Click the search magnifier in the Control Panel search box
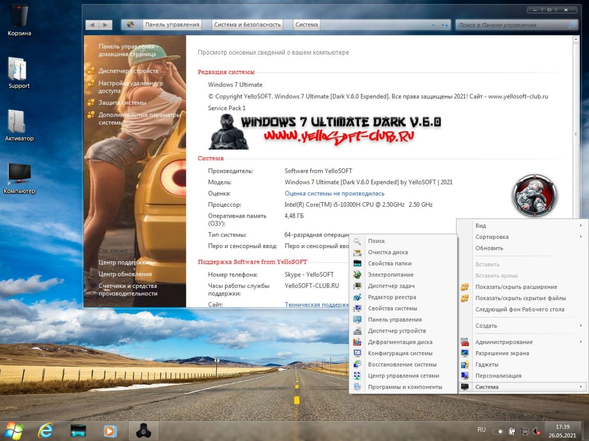The width and height of the screenshot is (589, 441). (572, 25)
